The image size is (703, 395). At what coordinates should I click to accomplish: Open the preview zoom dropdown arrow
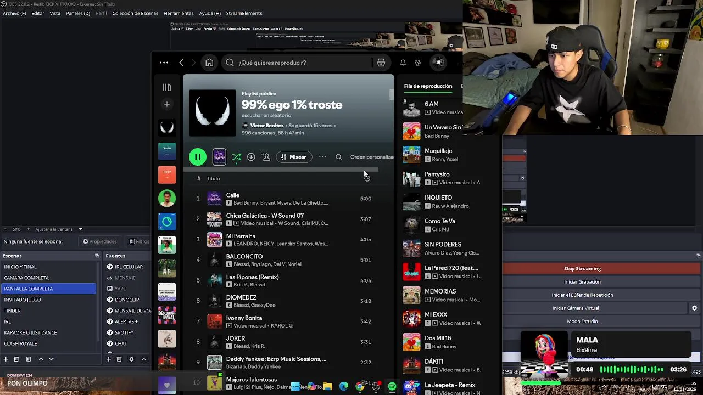click(x=80, y=229)
